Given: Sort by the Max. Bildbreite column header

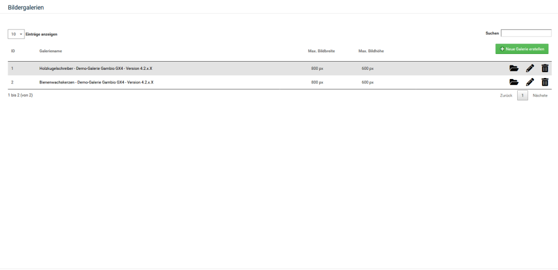Looking at the screenshot, I should pyautogui.click(x=321, y=51).
